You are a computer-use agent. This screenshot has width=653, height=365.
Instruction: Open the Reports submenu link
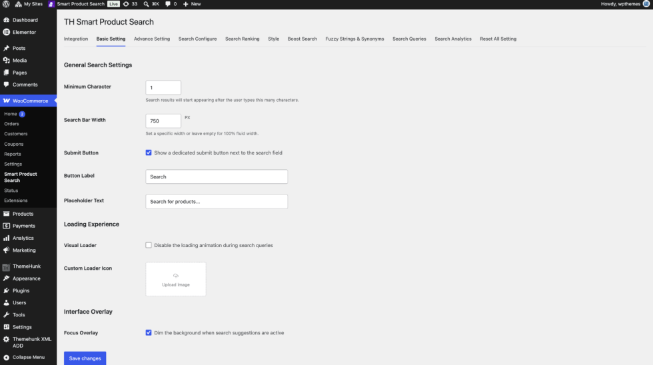pyautogui.click(x=13, y=154)
